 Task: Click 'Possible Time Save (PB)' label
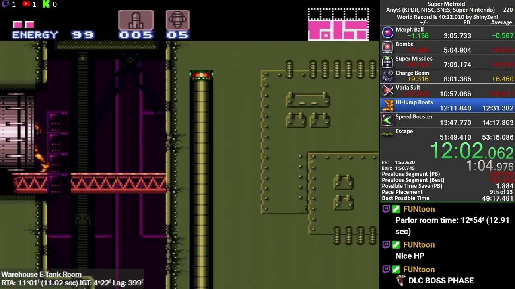click(412, 186)
